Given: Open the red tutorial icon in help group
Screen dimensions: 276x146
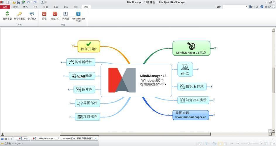Looking at the screenshot, I should [44, 14].
